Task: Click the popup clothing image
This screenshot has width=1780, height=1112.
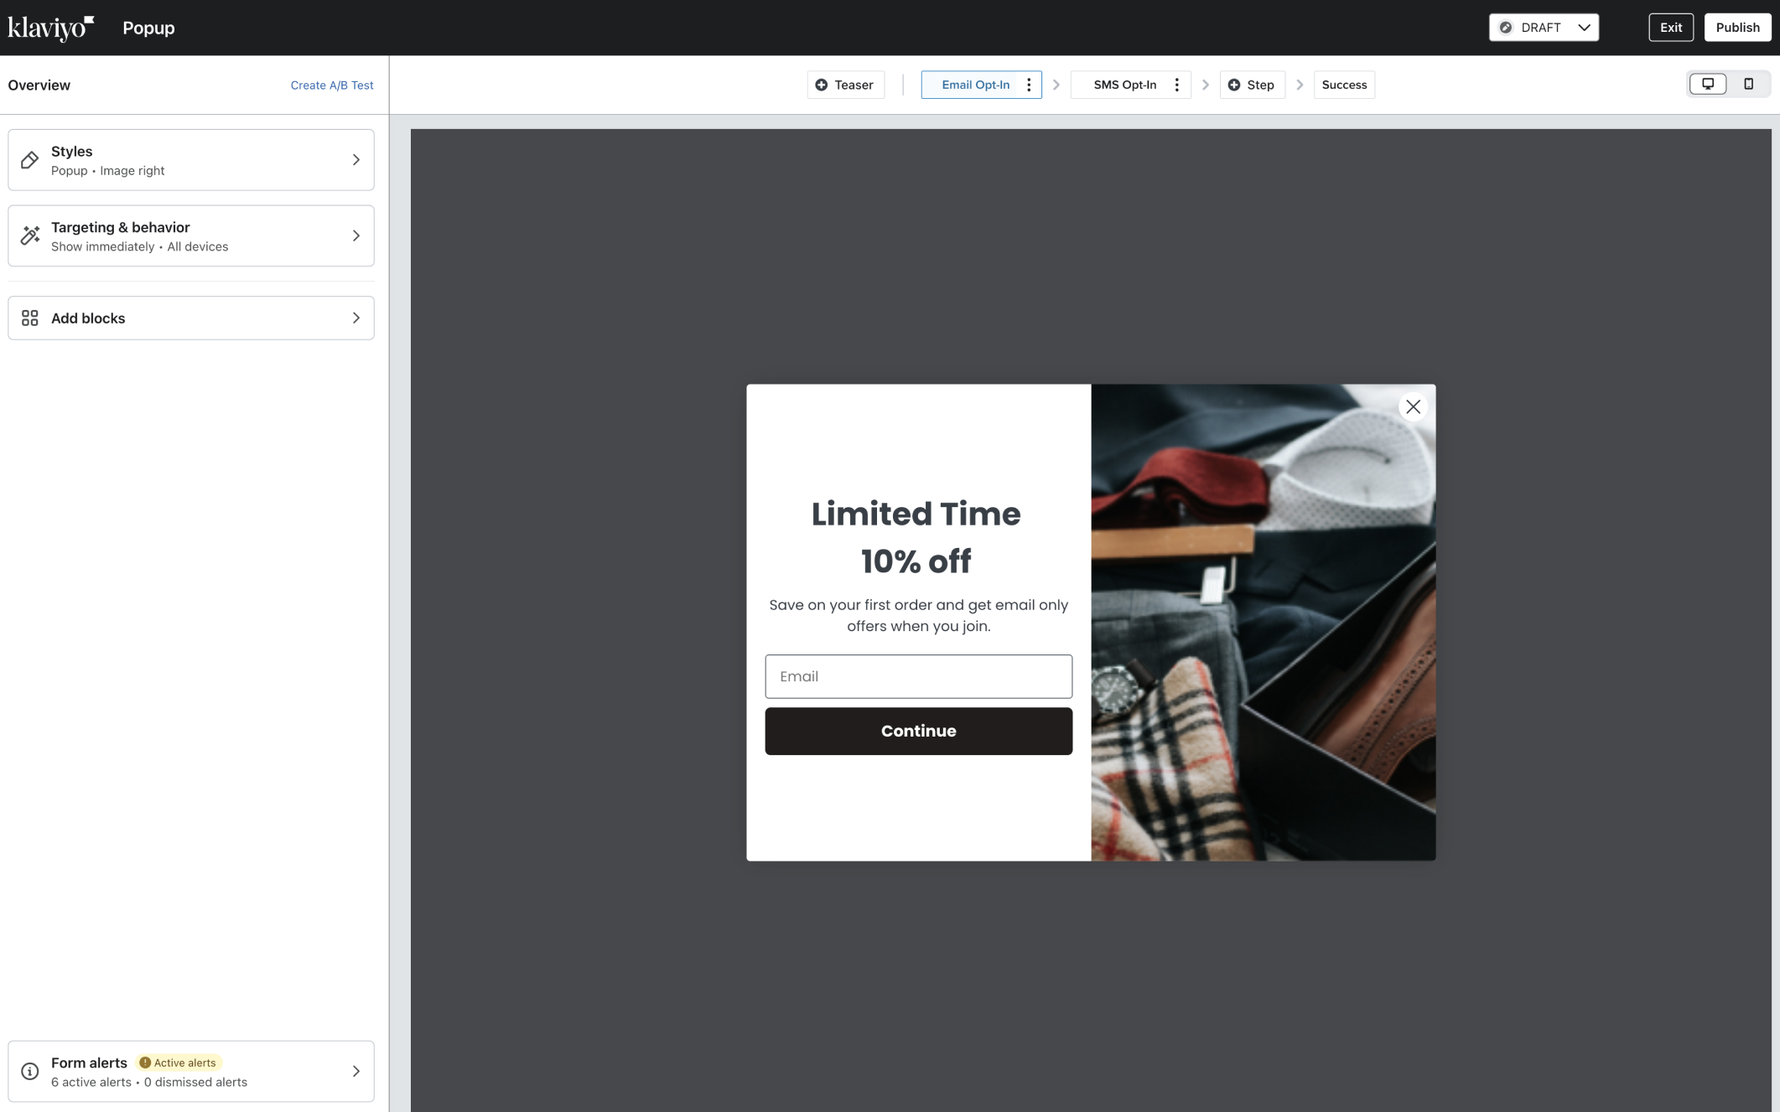Action: tap(1263, 623)
